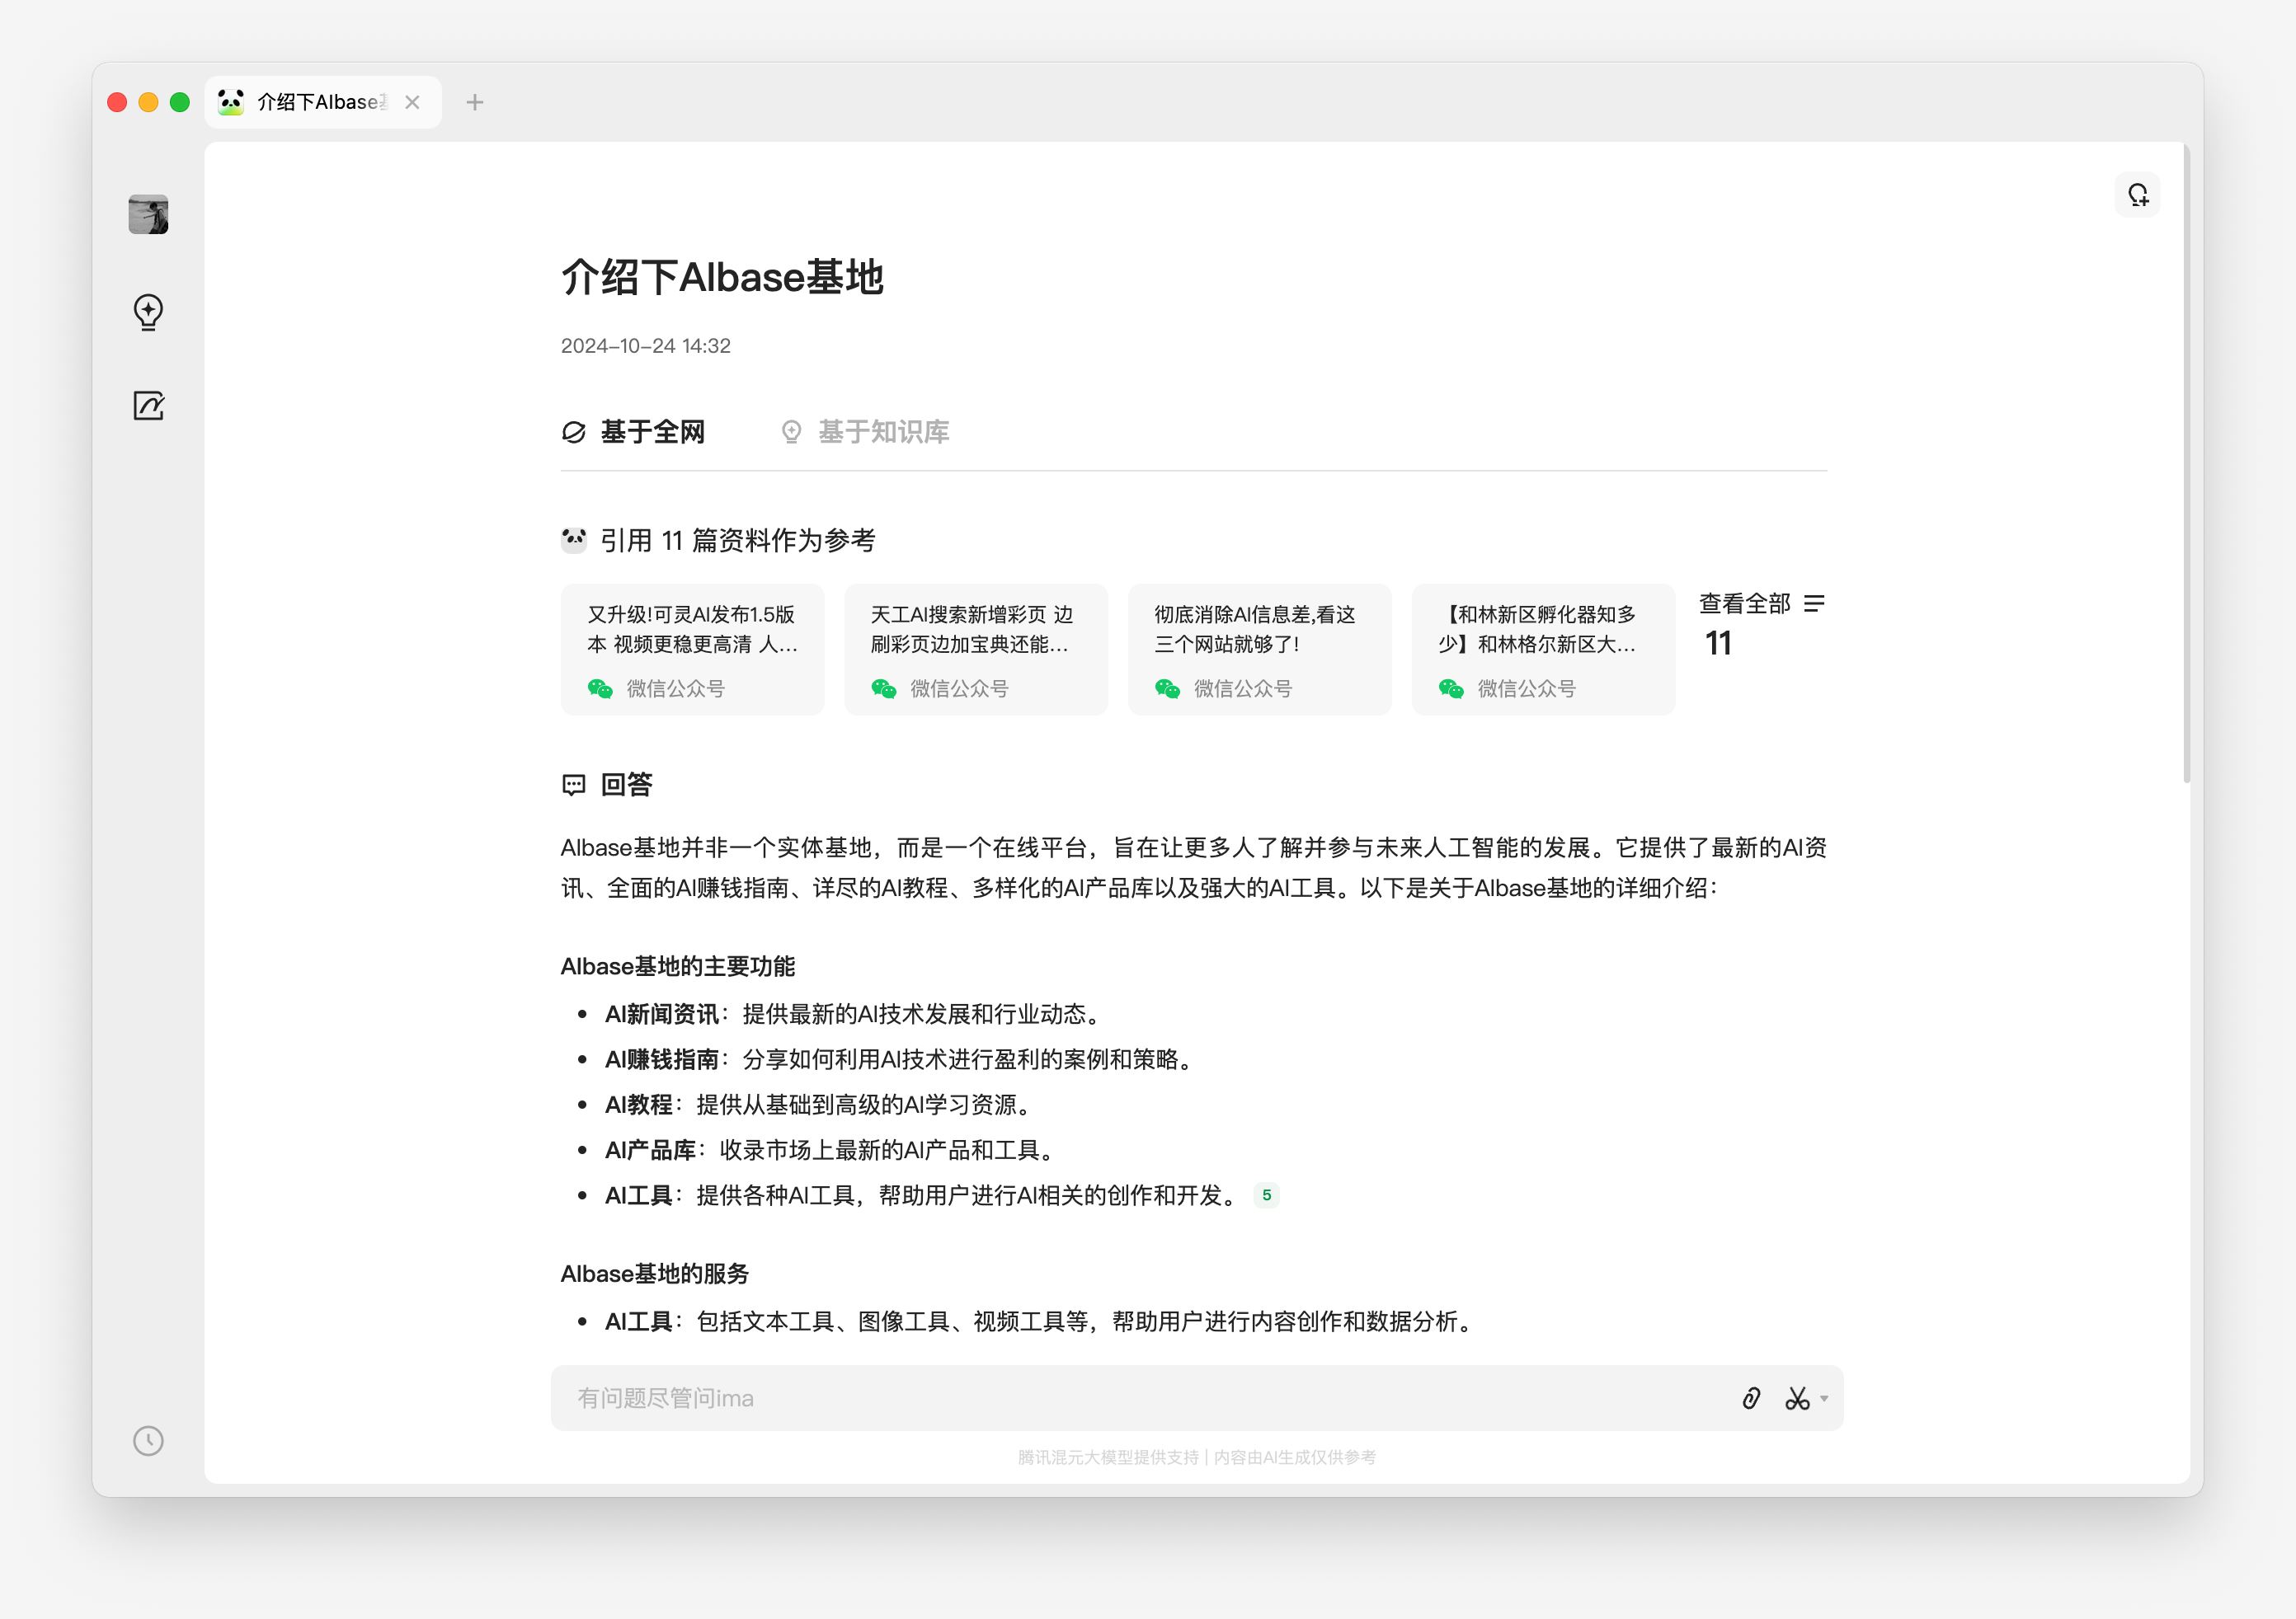
Task: Open 天工AI搜索新增彩页 reference card
Action: coord(976,650)
